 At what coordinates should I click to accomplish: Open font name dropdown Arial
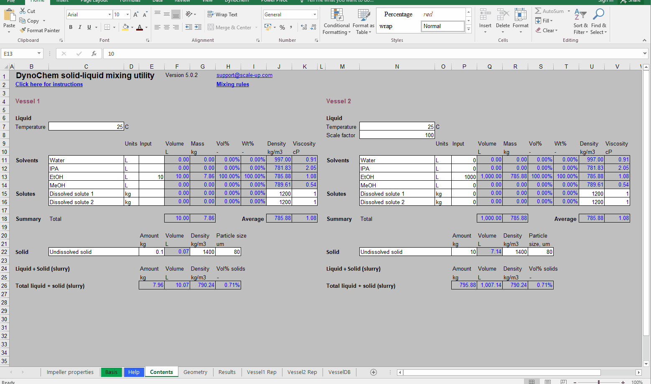click(109, 15)
